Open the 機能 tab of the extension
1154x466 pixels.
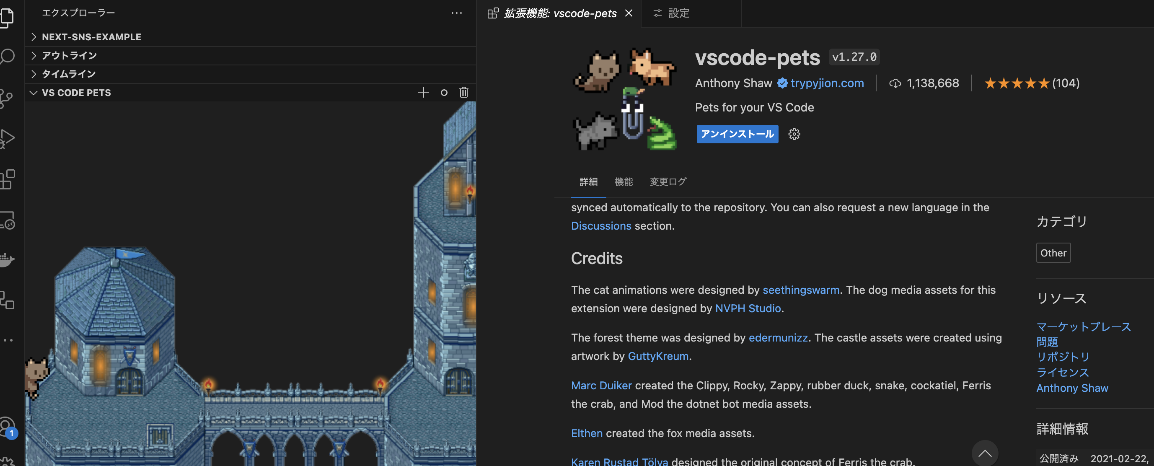624,182
